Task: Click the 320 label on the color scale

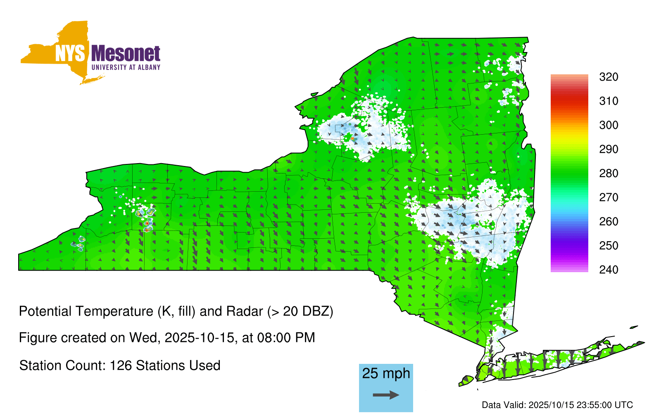Action: tap(608, 77)
